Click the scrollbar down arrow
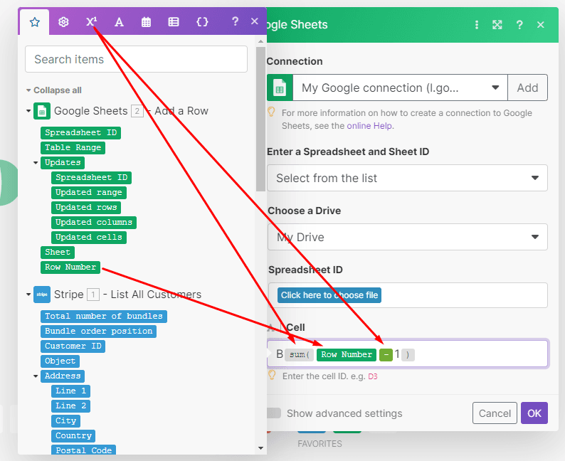 coord(261,448)
